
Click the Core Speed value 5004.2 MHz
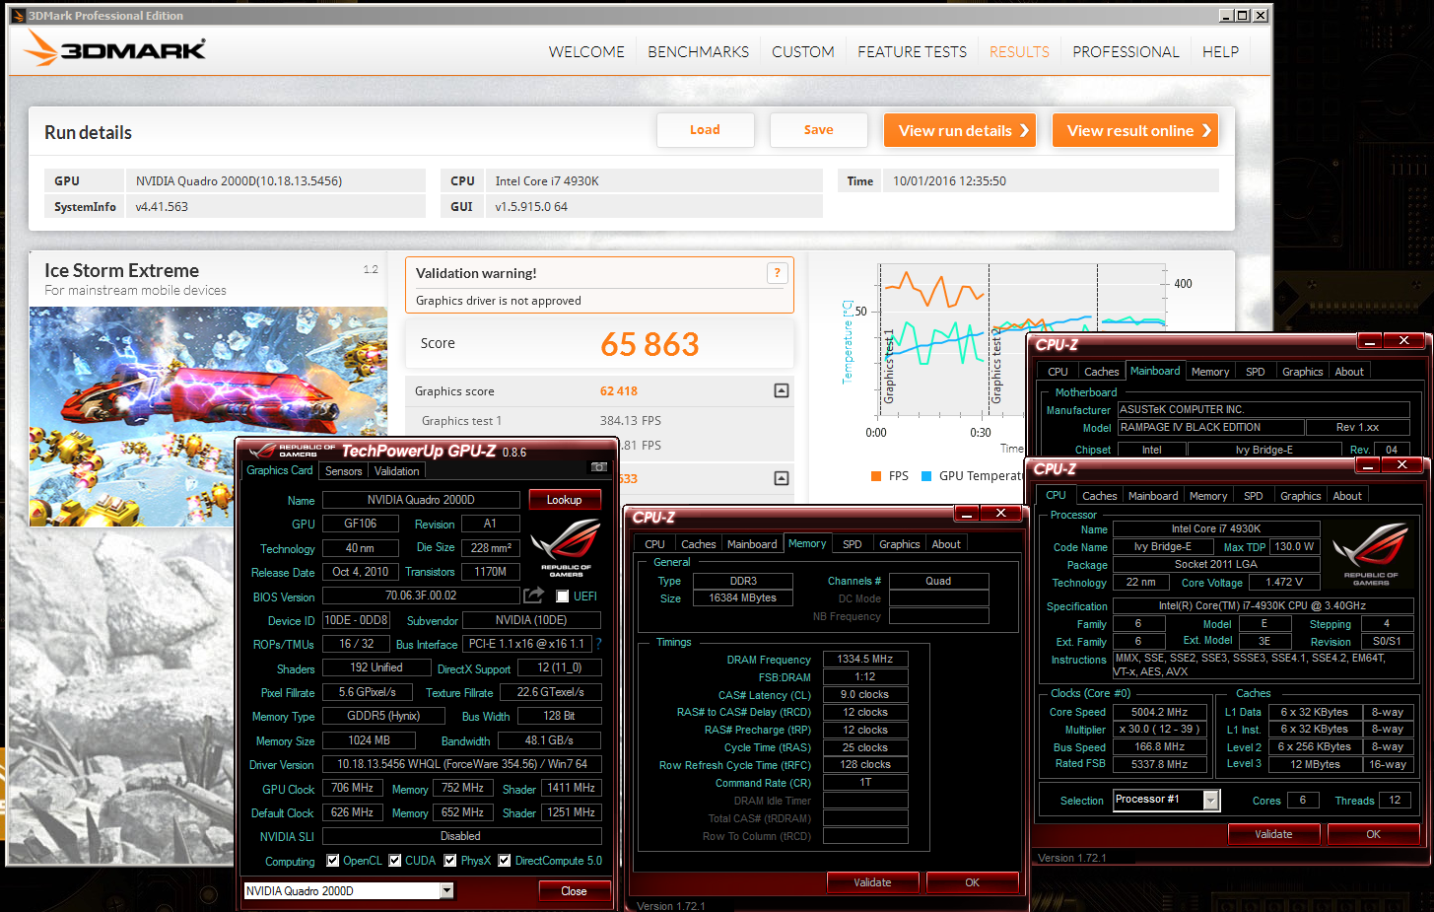[x=1160, y=712]
